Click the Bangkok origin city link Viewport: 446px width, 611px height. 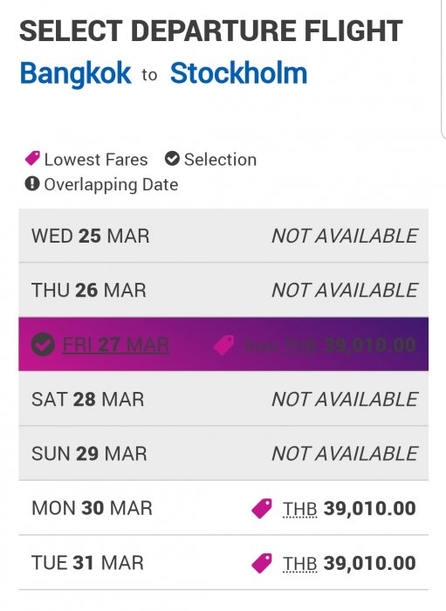[x=76, y=73]
